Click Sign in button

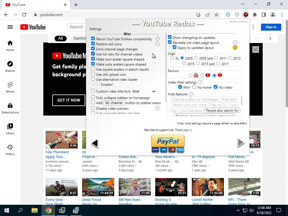pyautogui.click(x=271, y=27)
